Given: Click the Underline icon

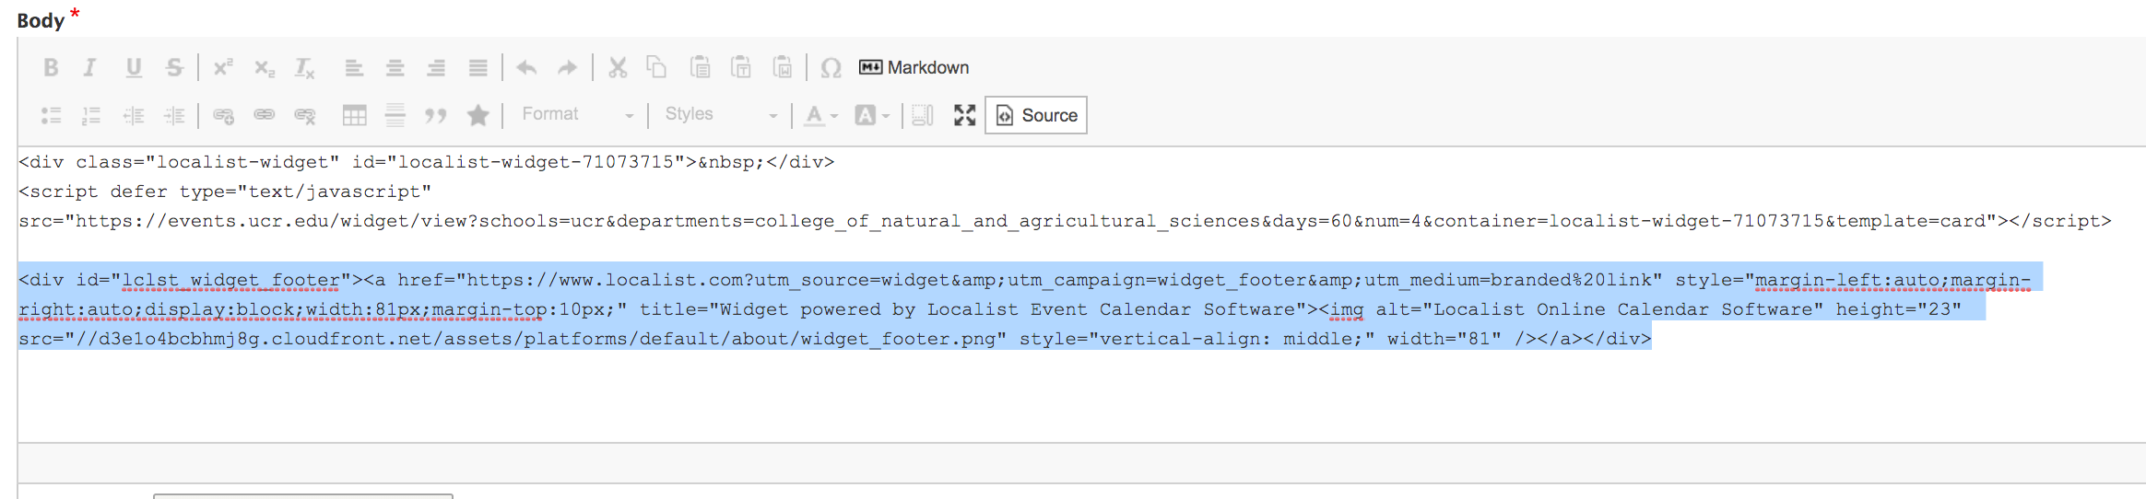Looking at the screenshot, I should click(134, 67).
